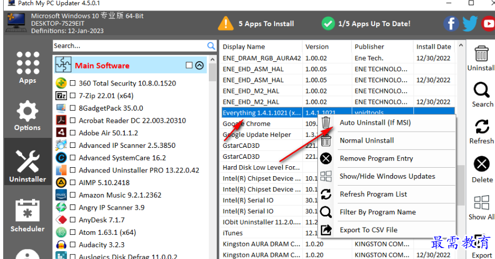Open the Scheduler calendar section
The height and width of the screenshot is (259, 495).
pyautogui.click(x=27, y=215)
